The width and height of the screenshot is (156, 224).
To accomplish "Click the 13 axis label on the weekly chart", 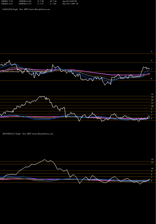I will pos(152,97).
